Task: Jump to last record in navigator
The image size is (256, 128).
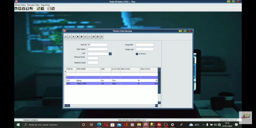Action: click(78, 37)
